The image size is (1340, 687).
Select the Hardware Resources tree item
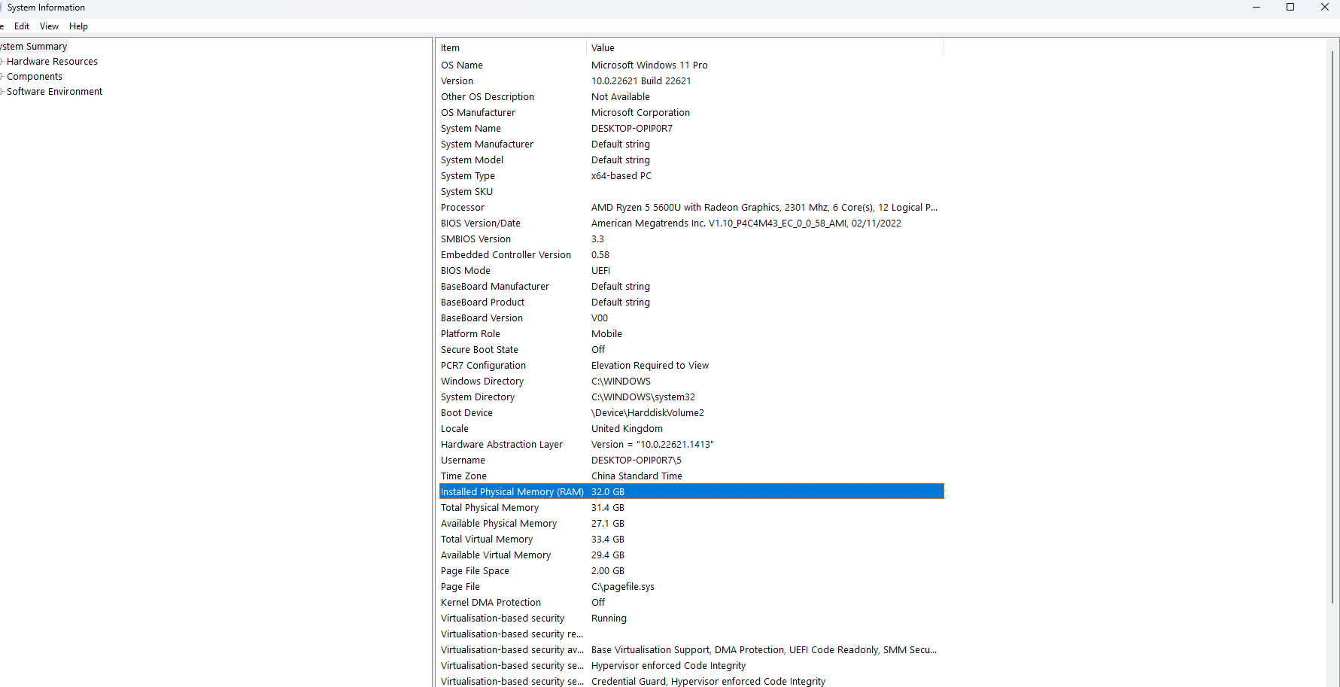pos(52,62)
